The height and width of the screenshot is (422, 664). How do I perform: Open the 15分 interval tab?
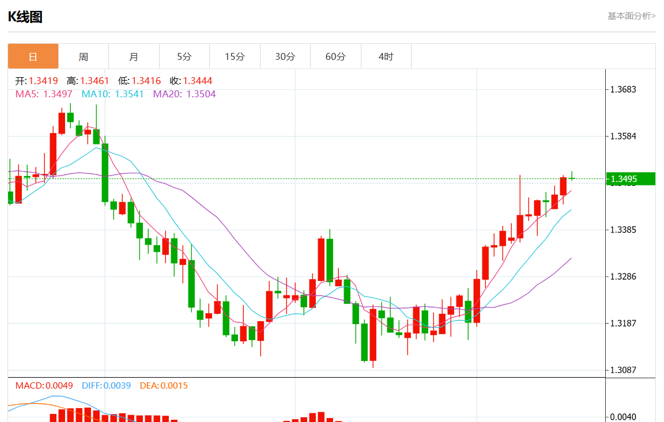click(x=235, y=56)
